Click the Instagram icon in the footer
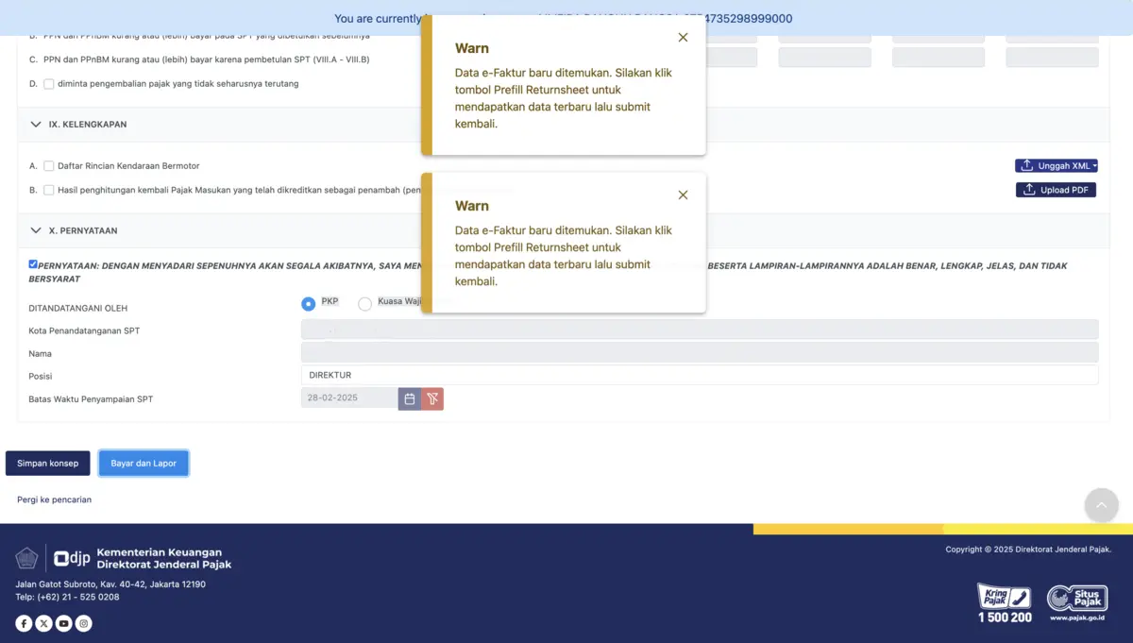 (83, 622)
